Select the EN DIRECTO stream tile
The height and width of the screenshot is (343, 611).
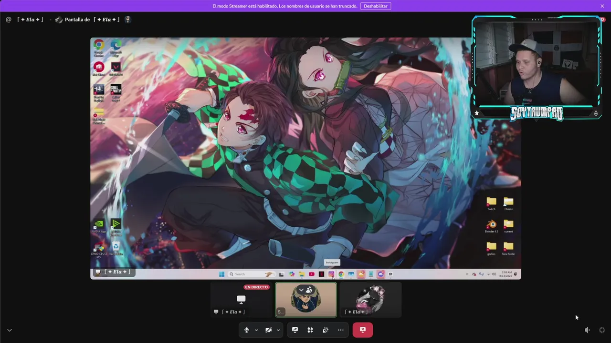point(241,300)
